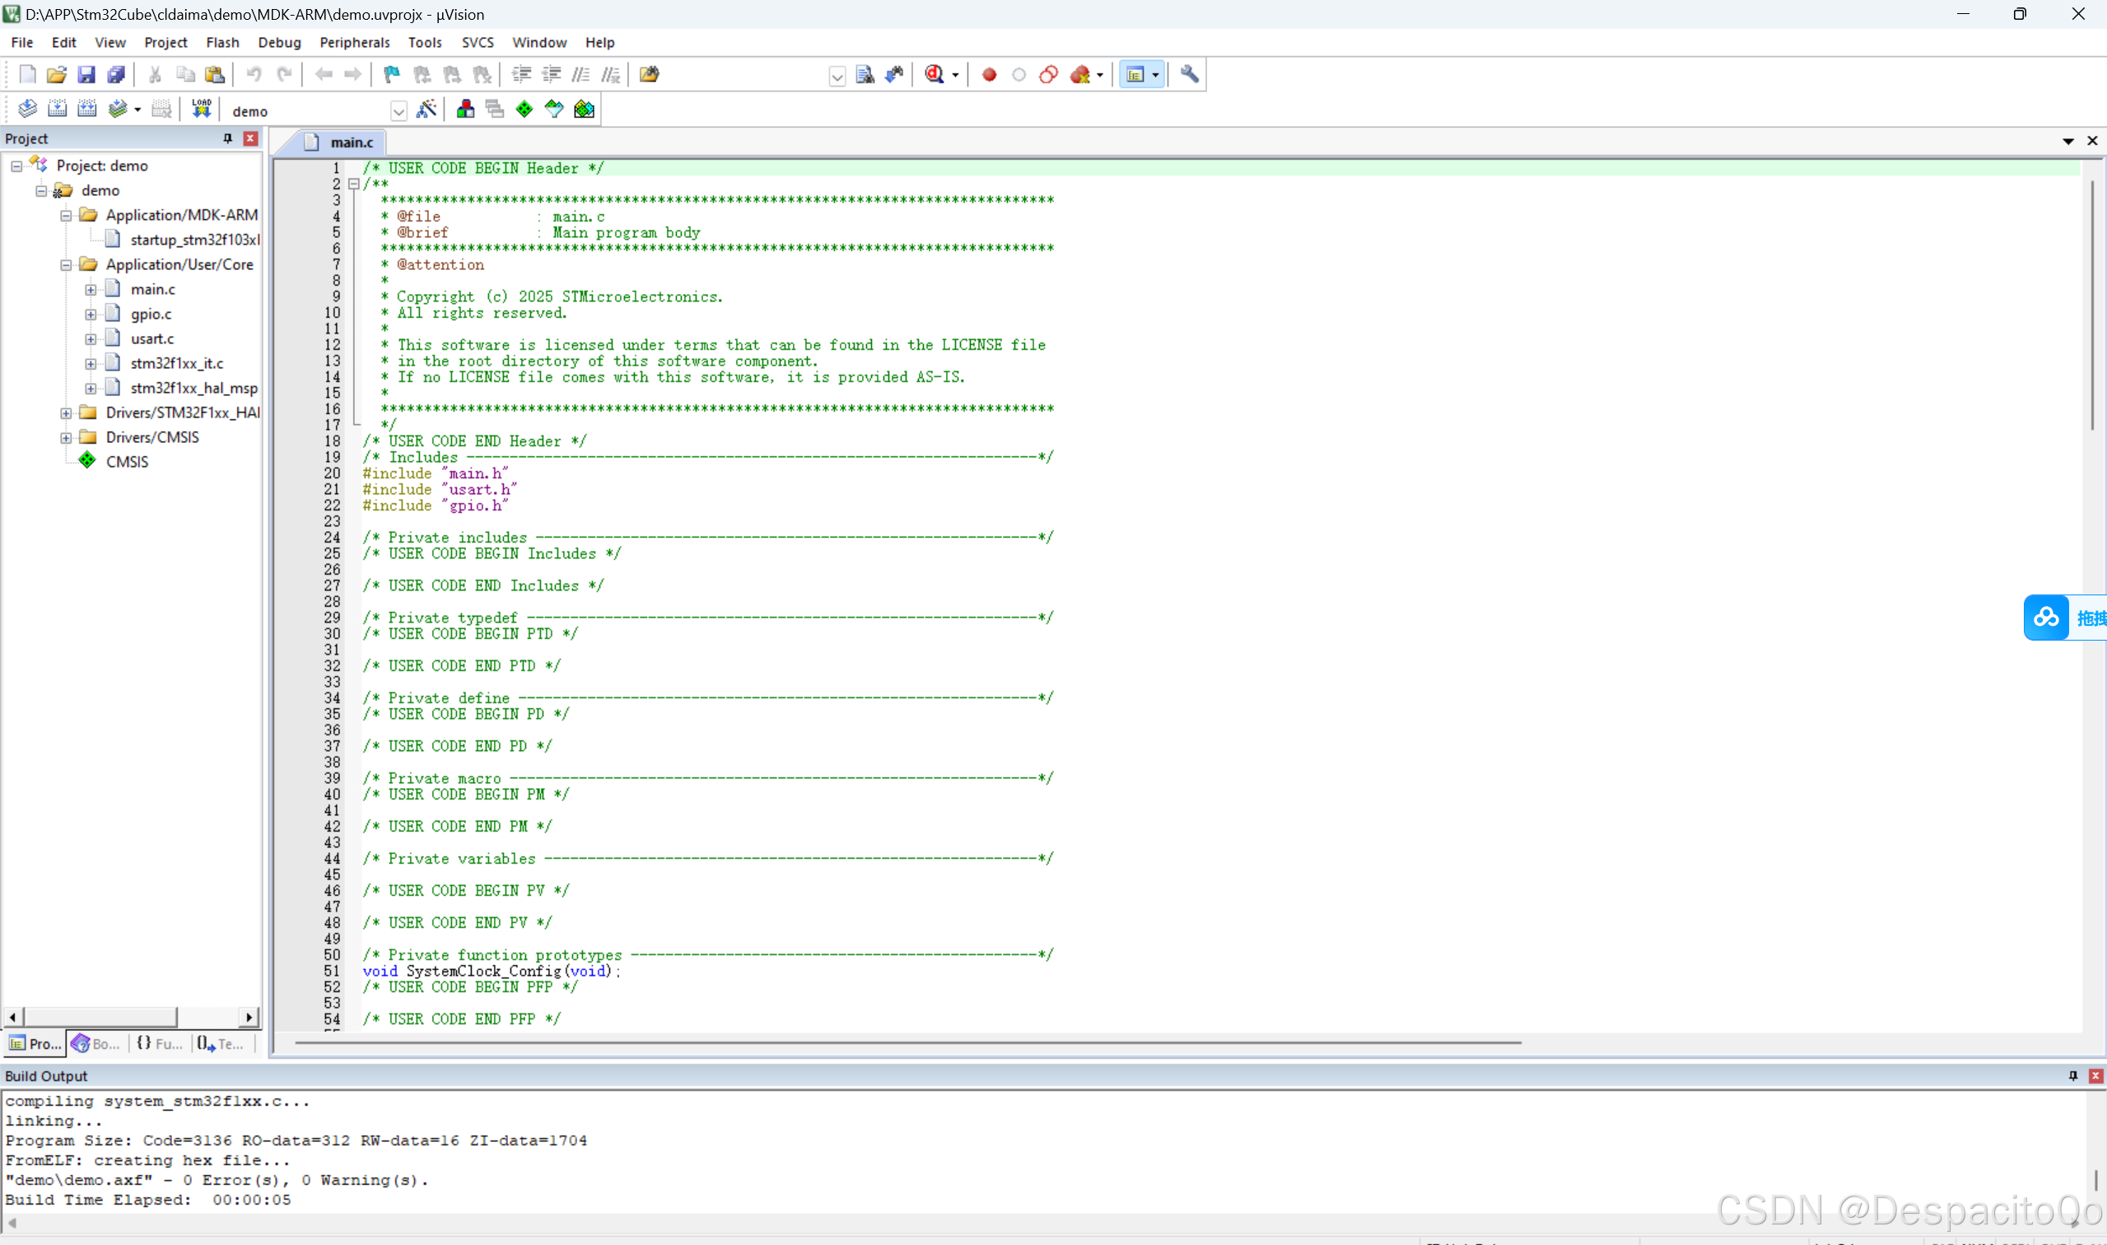This screenshot has height=1245, width=2107.
Task: Toggle the Project panel pin
Action: pos(227,138)
